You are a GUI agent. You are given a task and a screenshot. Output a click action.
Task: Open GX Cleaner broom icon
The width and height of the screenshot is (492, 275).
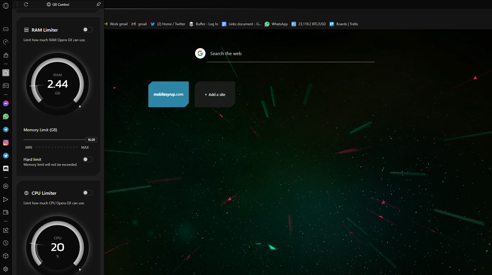click(x=6, y=55)
